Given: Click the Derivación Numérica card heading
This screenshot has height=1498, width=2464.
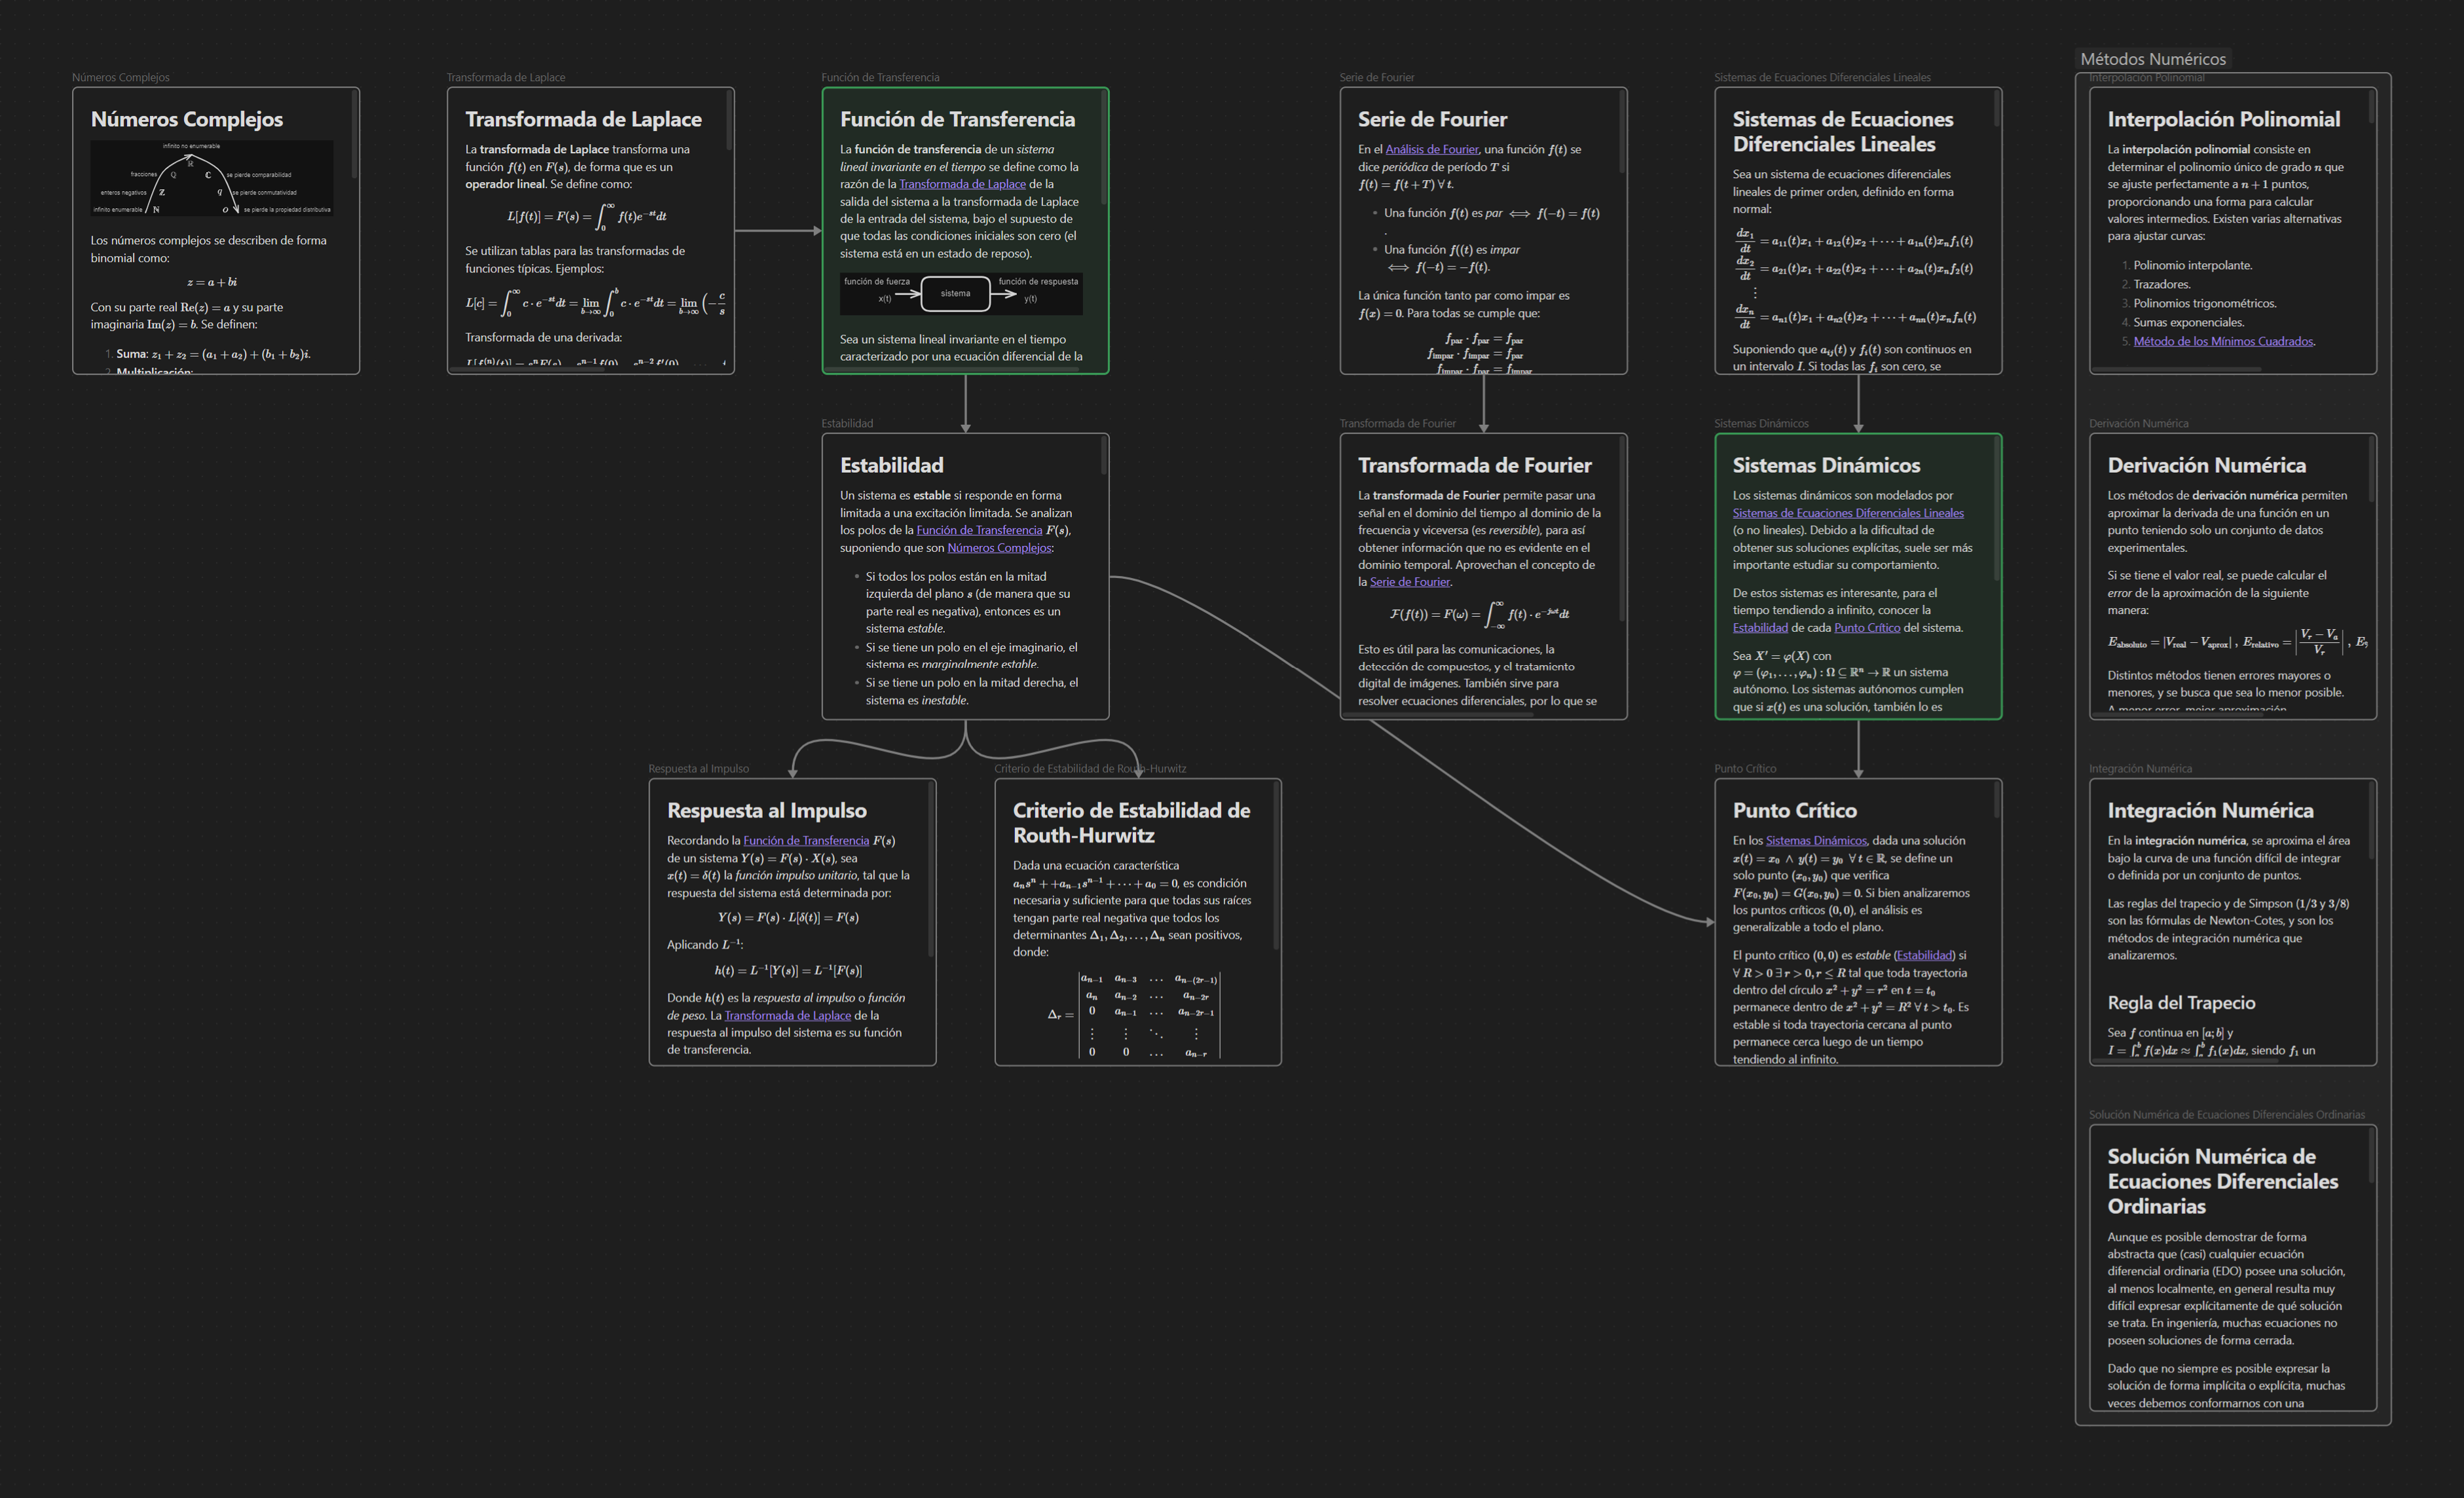Looking at the screenshot, I should point(2207,465).
